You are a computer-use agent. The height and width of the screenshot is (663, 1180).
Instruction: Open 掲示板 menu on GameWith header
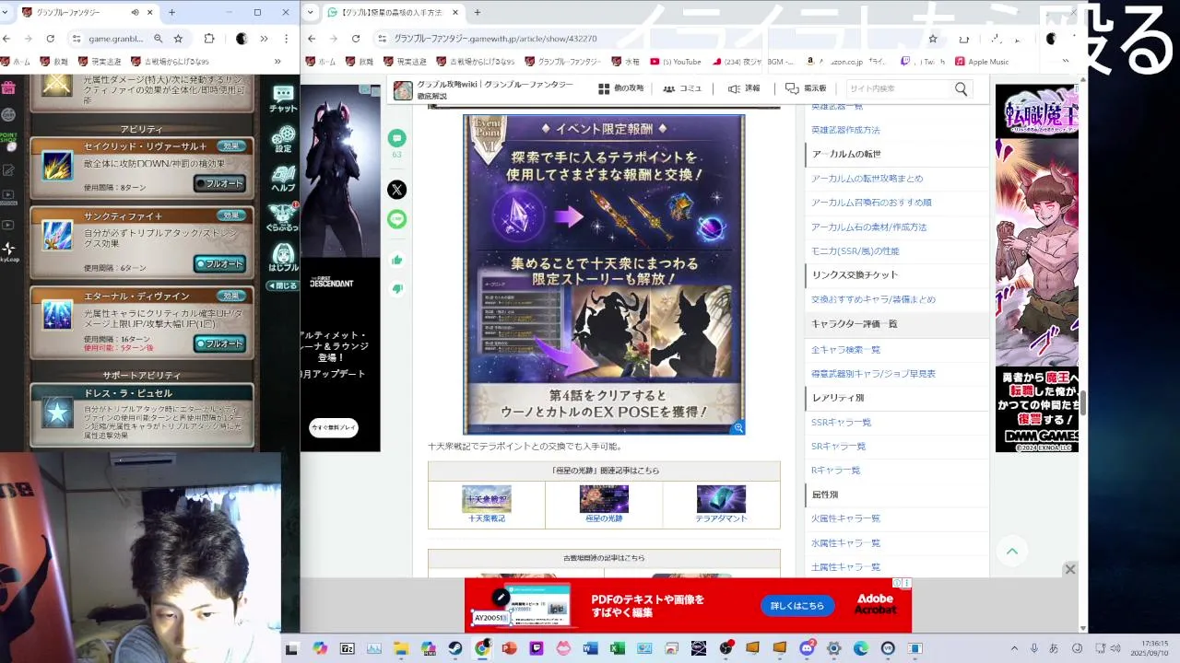point(806,88)
